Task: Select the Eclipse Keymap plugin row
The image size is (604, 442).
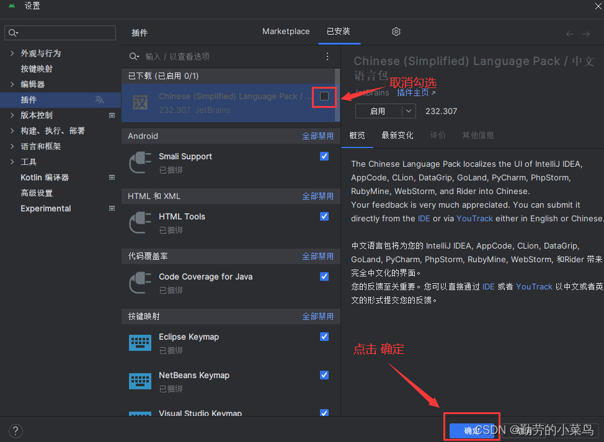Action: [x=230, y=343]
